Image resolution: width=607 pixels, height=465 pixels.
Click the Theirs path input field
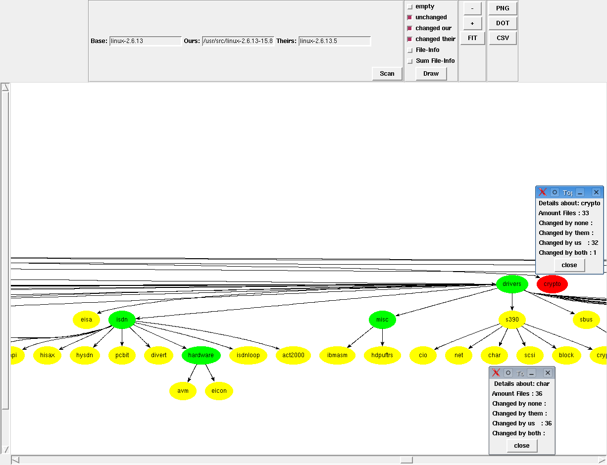[x=335, y=41]
